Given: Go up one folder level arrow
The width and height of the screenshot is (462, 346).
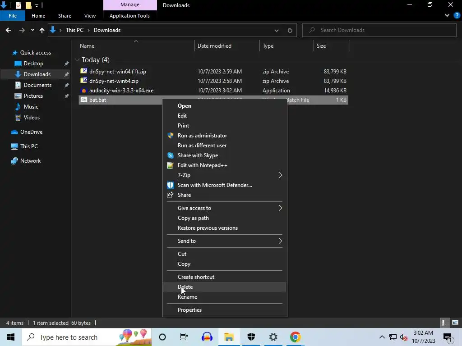Looking at the screenshot, I should (42, 30).
